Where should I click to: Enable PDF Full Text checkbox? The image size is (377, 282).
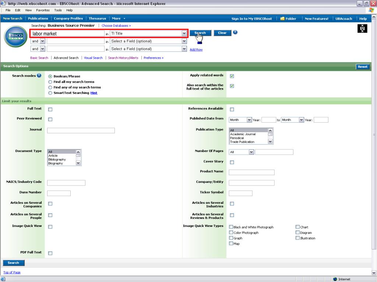[50, 253]
